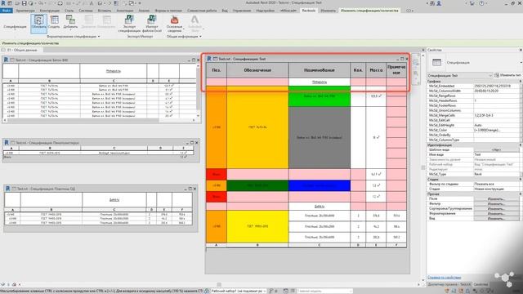Click the Обновить (Update) ribbon icon

(x=38, y=24)
